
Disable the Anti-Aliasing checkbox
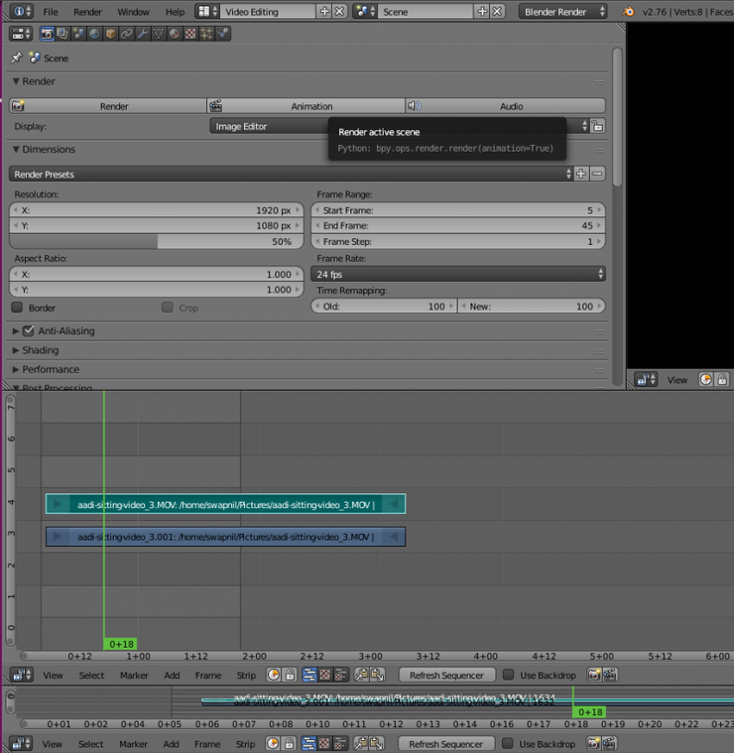pos(29,330)
